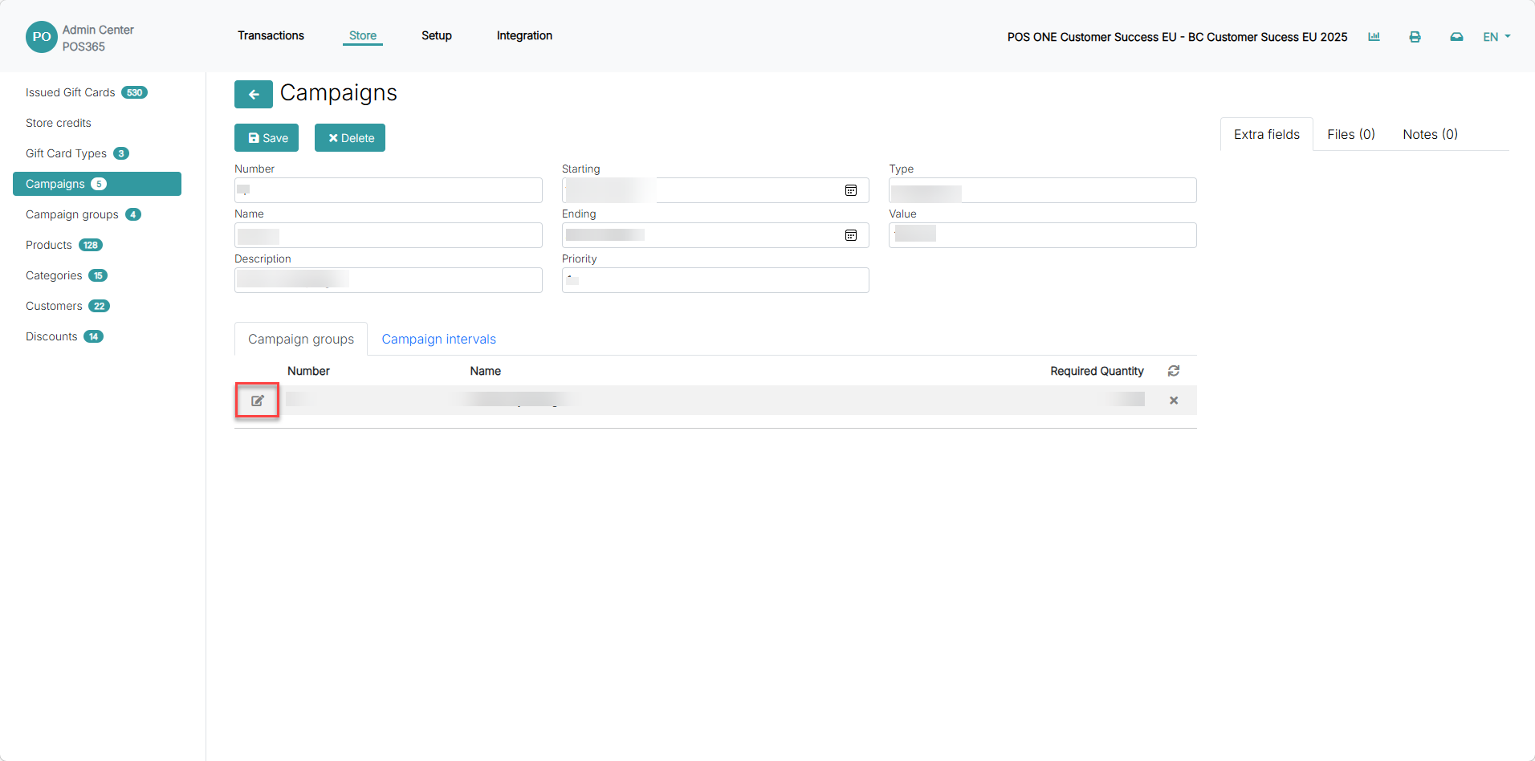Open Store credits in sidebar
1535x761 pixels.
(x=59, y=123)
